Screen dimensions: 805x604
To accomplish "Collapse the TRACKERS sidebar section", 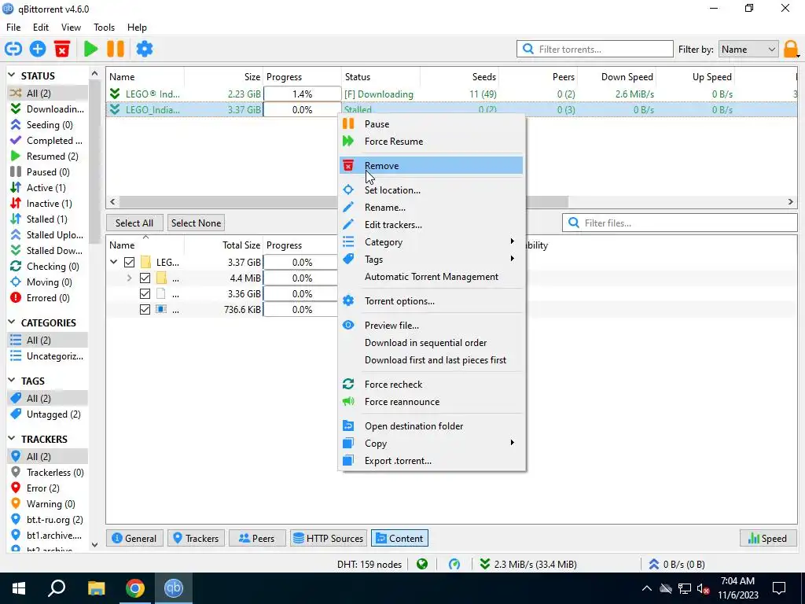I will (12, 439).
